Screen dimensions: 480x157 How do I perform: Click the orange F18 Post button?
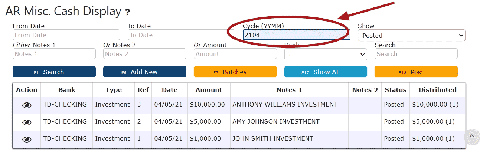416,72
